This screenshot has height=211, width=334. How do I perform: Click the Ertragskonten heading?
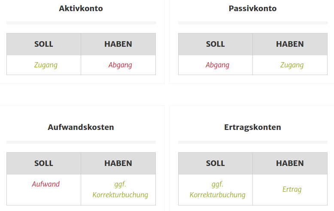point(252,127)
